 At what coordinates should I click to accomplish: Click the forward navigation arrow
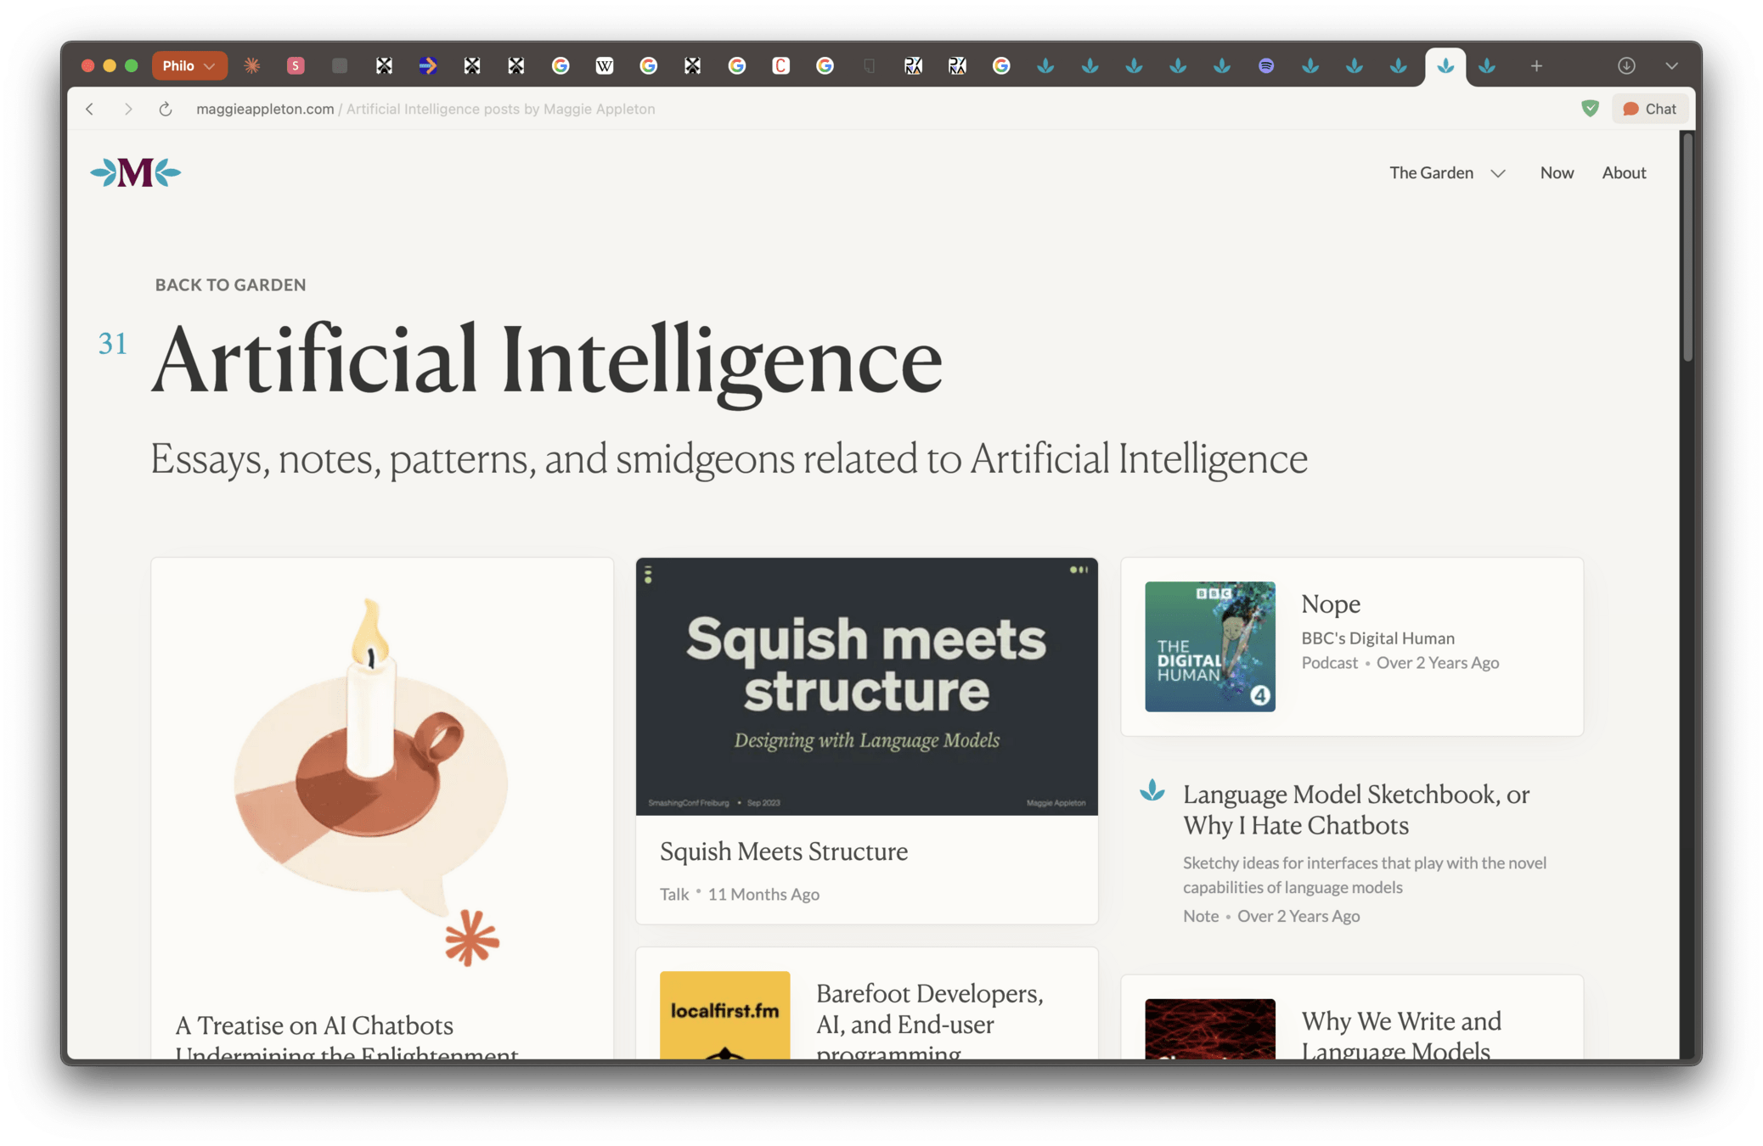(128, 109)
